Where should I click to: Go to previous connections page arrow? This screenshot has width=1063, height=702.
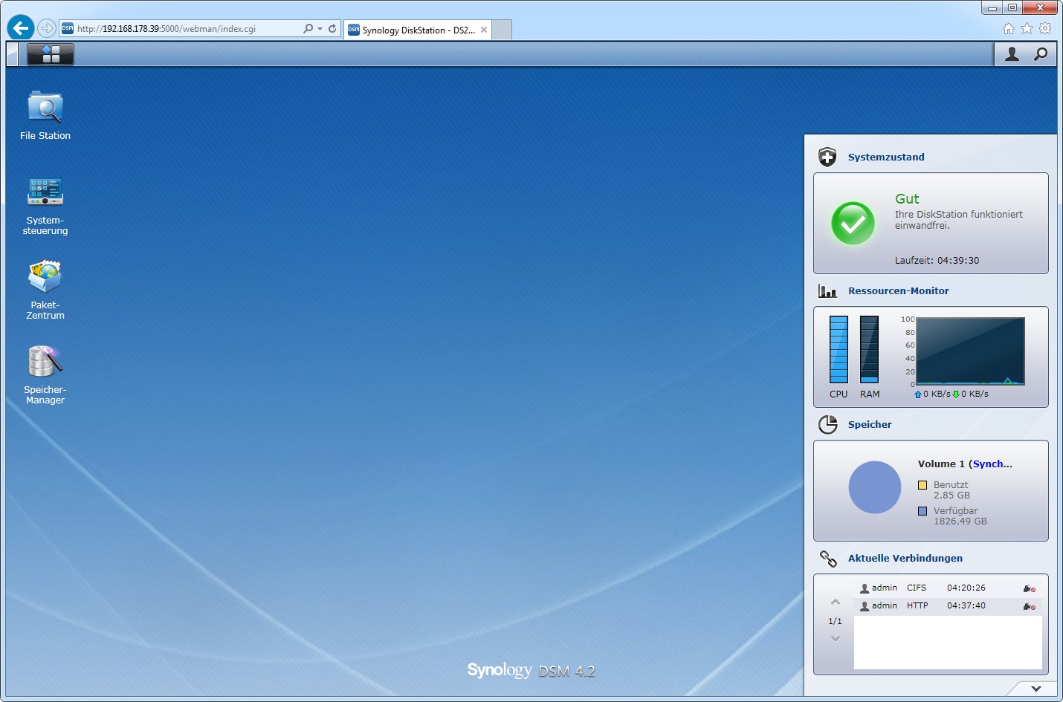(x=836, y=602)
